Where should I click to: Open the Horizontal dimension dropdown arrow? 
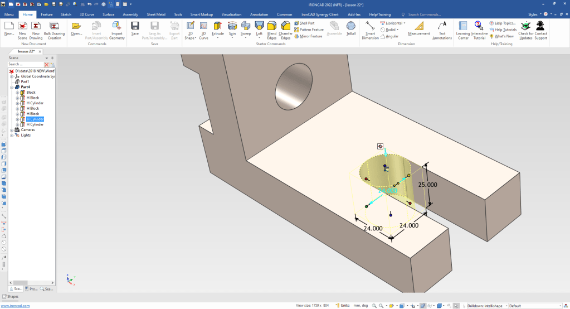click(x=404, y=23)
